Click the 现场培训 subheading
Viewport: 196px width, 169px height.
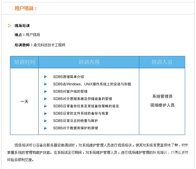(22, 25)
